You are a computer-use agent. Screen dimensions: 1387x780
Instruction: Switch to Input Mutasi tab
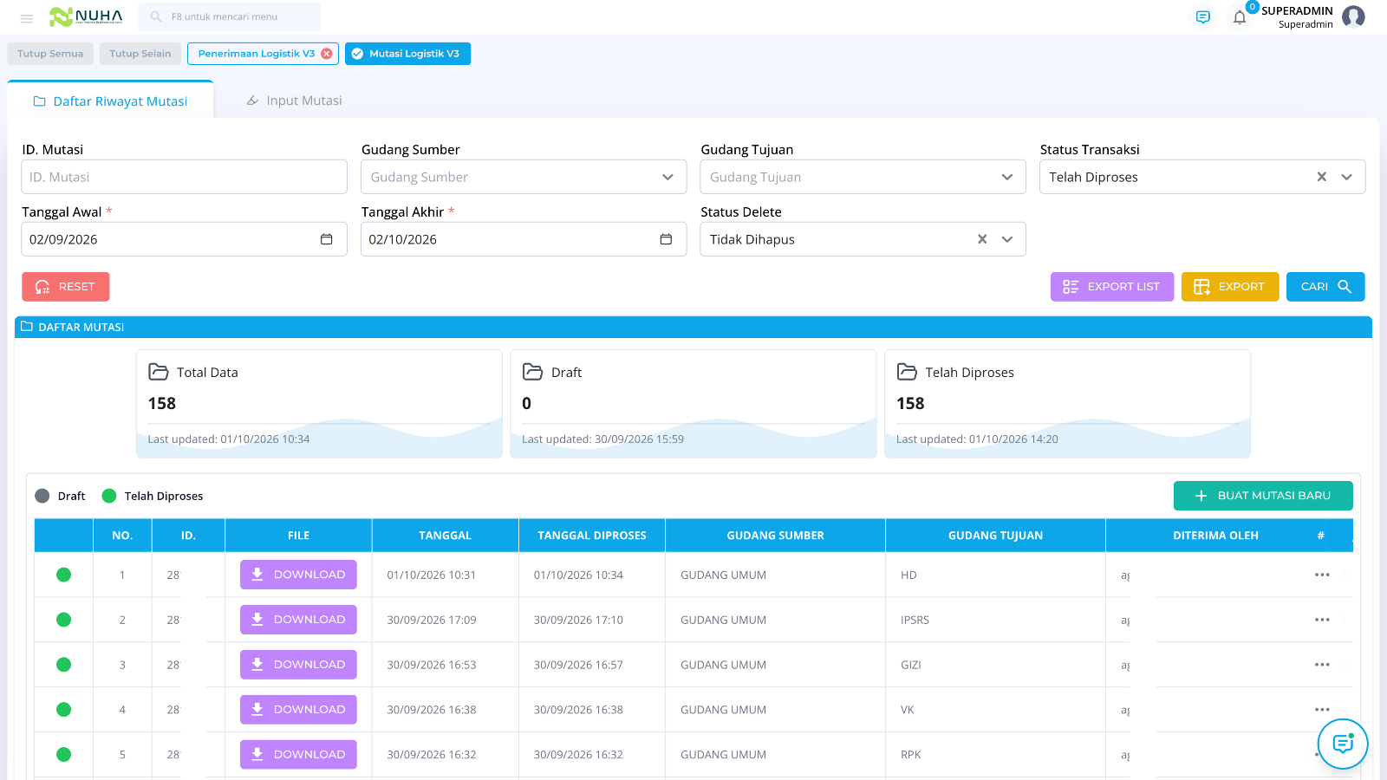295,101
